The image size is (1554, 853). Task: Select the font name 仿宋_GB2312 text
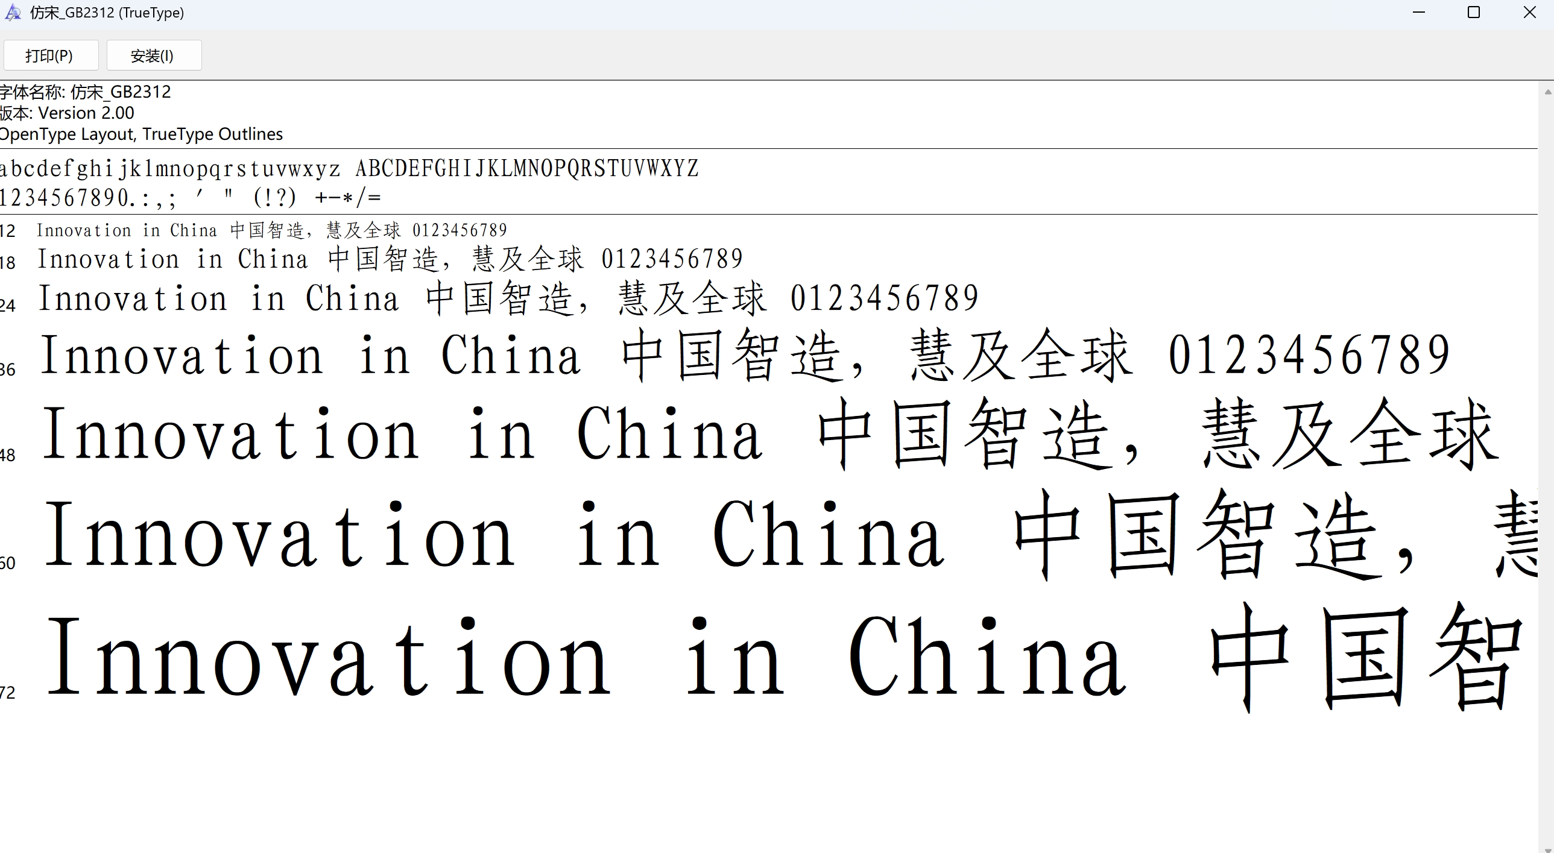tap(86, 91)
